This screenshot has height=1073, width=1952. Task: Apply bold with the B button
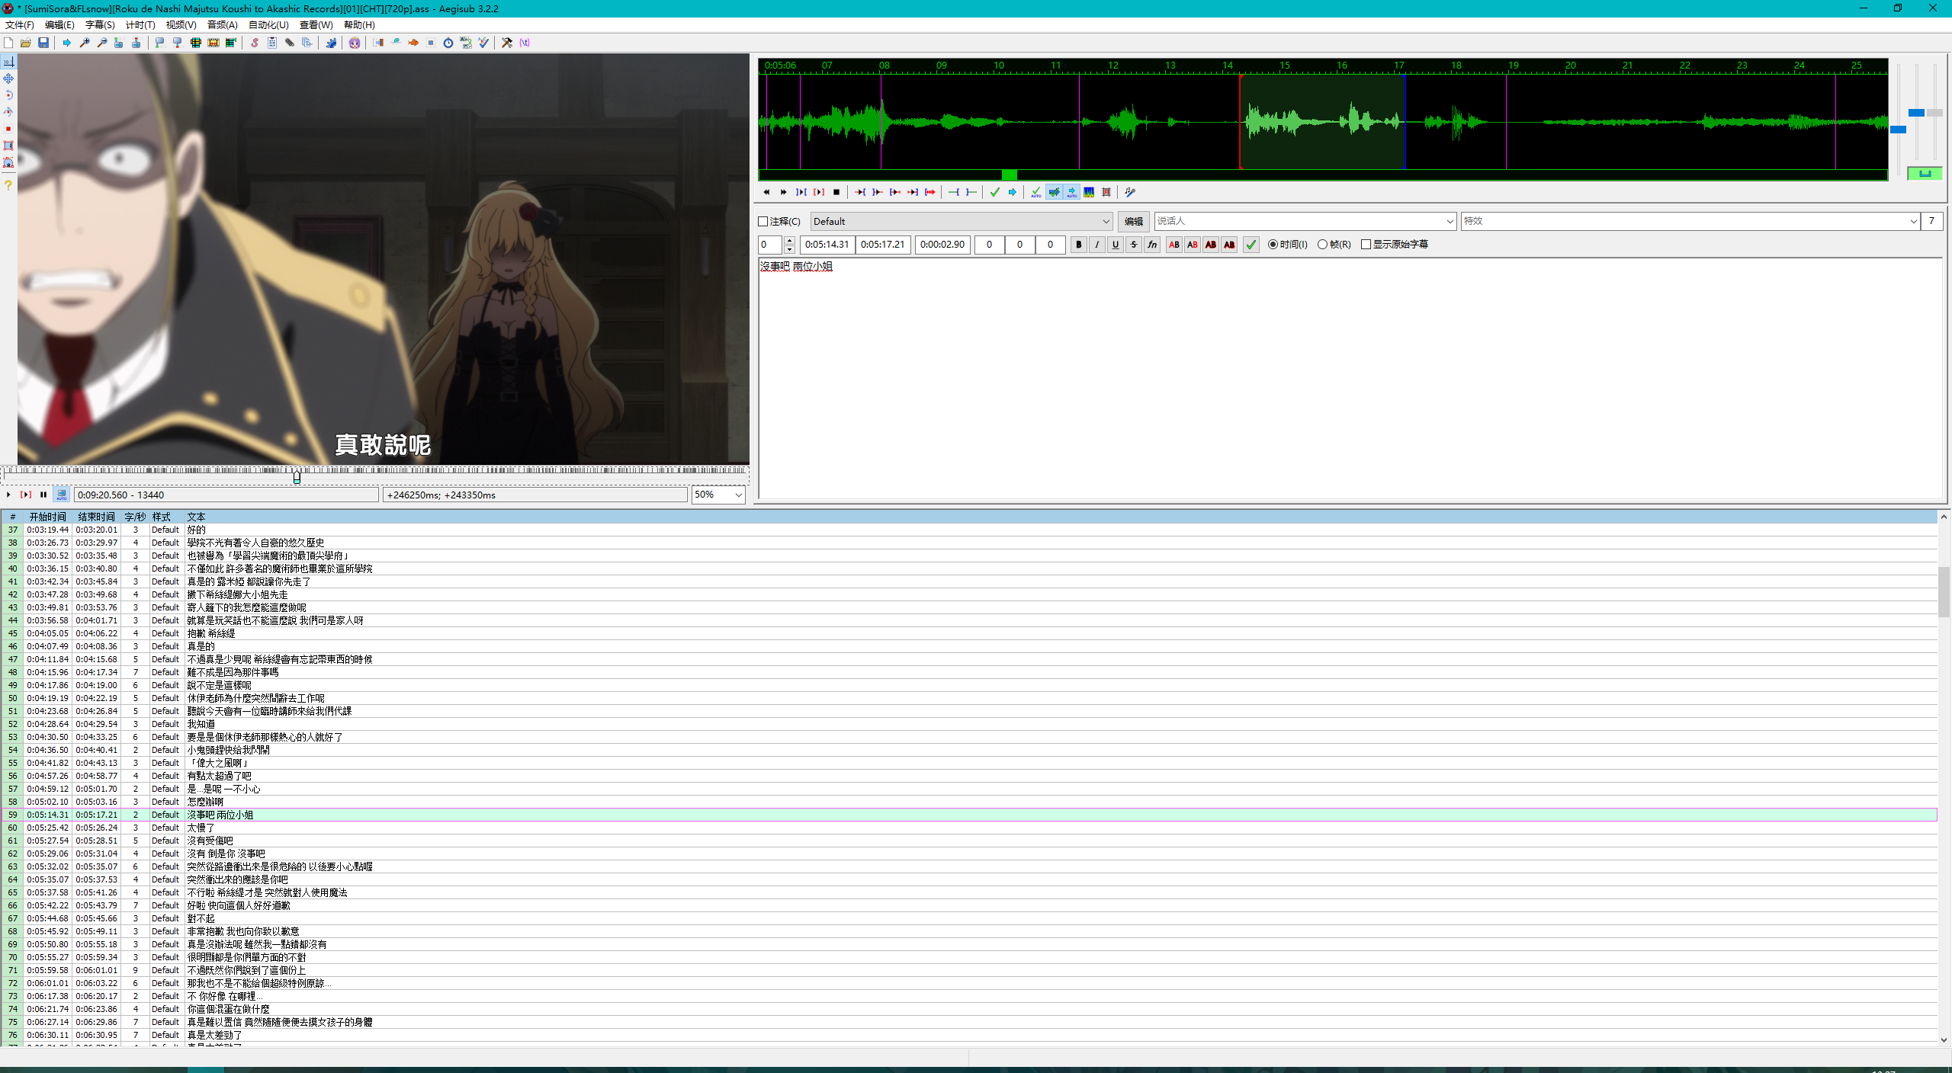pyautogui.click(x=1078, y=245)
